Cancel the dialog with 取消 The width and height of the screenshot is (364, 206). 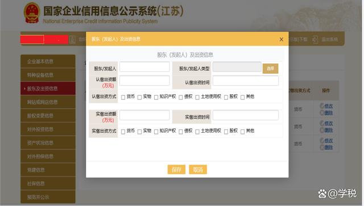pos(198,170)
